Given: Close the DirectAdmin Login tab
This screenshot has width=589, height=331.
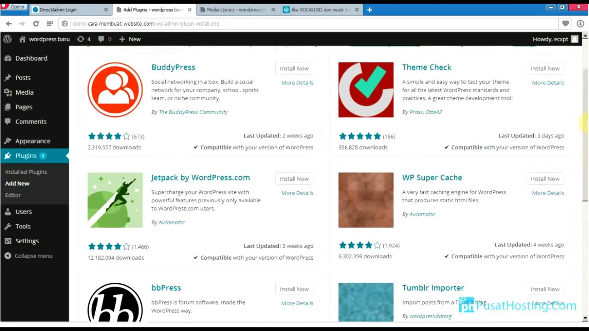Looking at the screenshot, I should click(106, 10).
